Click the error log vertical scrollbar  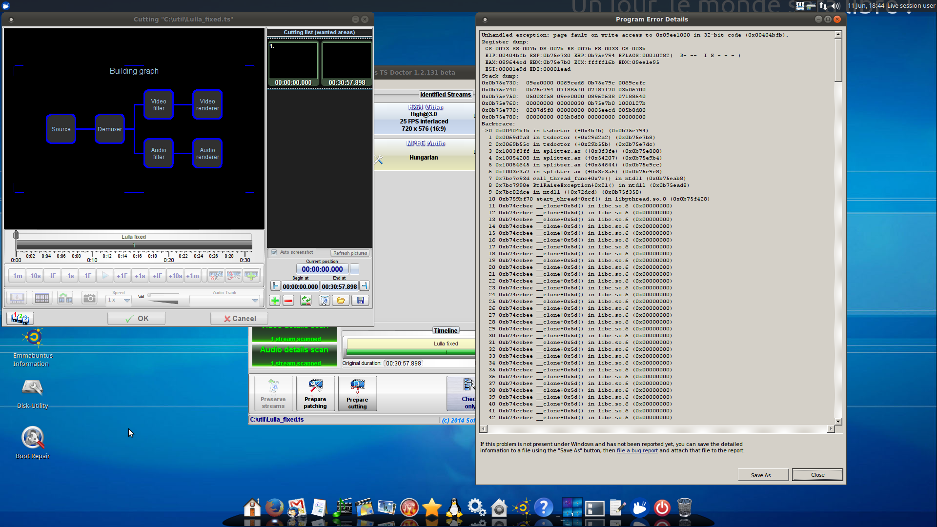[838, 227]
